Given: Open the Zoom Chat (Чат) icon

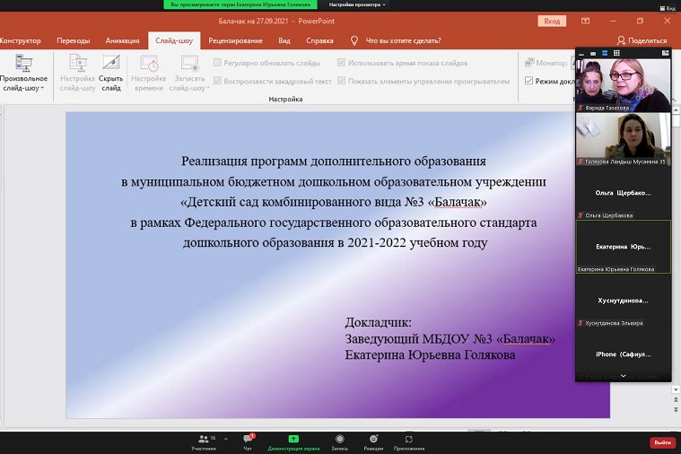Looking at the screenshot, I should click(x=248, y=439).
